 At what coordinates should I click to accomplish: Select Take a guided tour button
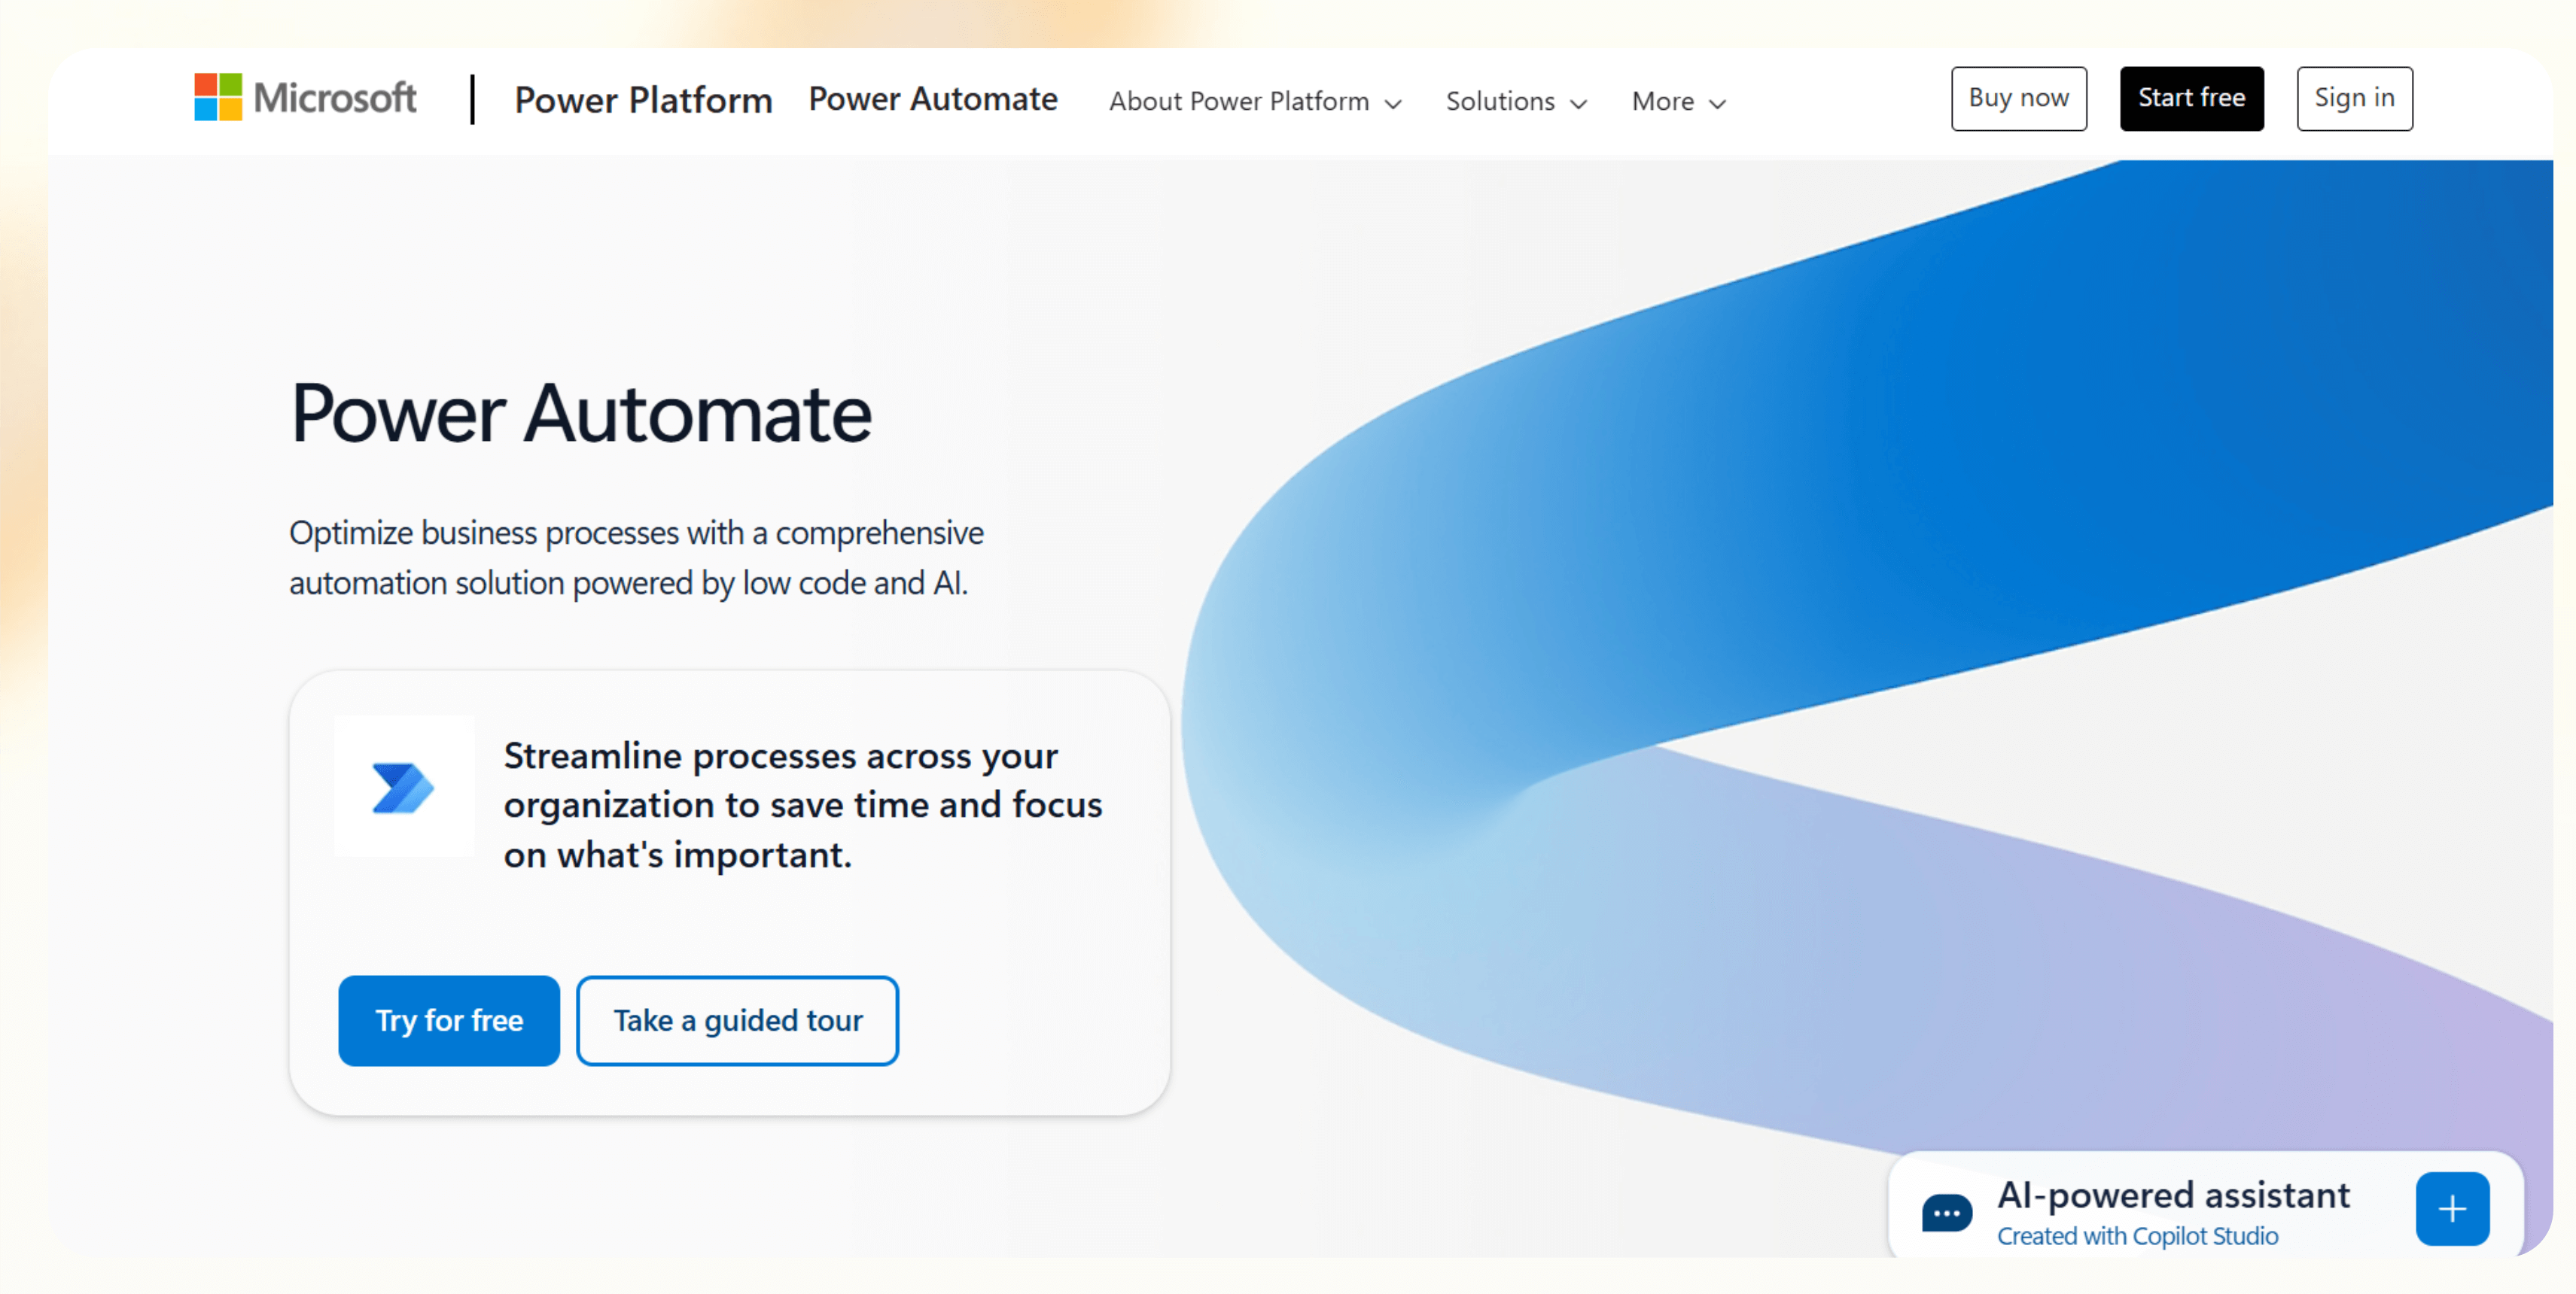coord(737,1020)
